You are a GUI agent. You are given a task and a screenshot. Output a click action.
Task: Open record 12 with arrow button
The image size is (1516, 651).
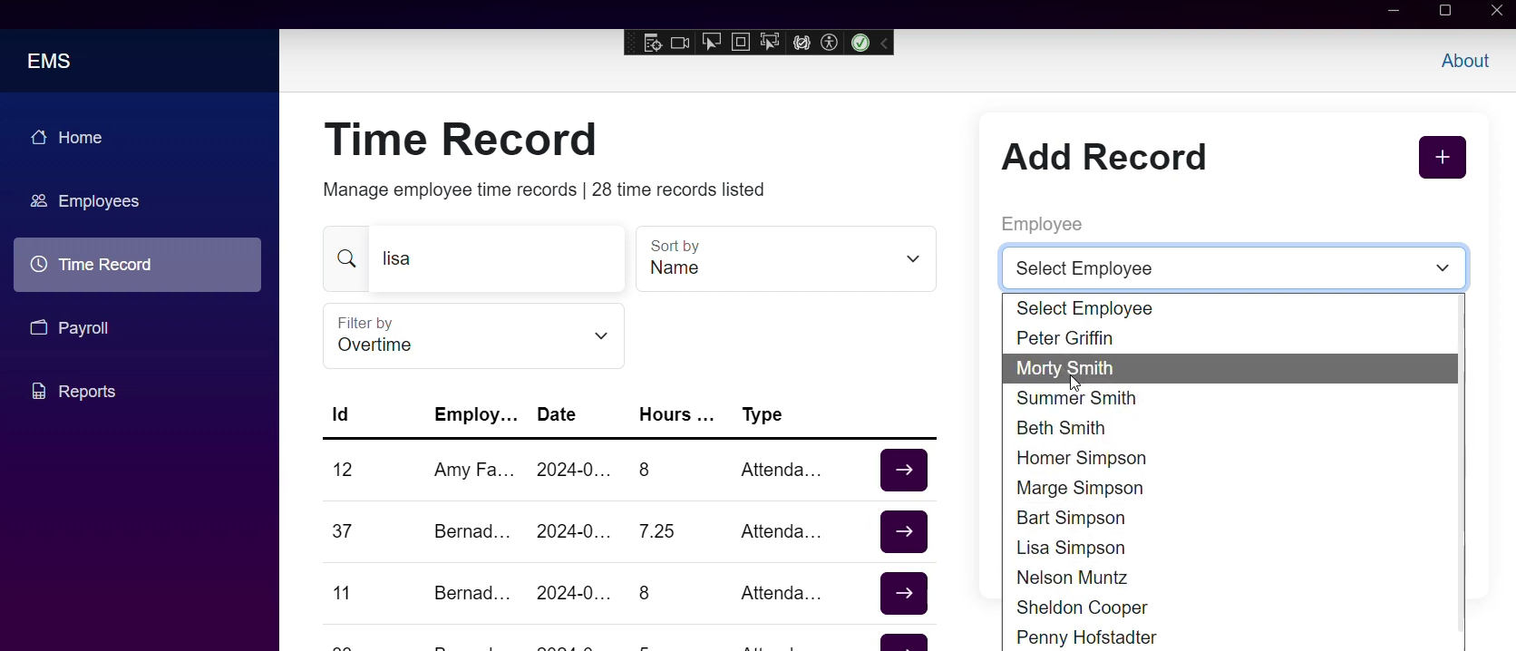pos(904,470)
